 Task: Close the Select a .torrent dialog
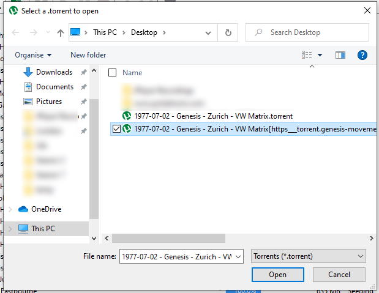[367, 10]
